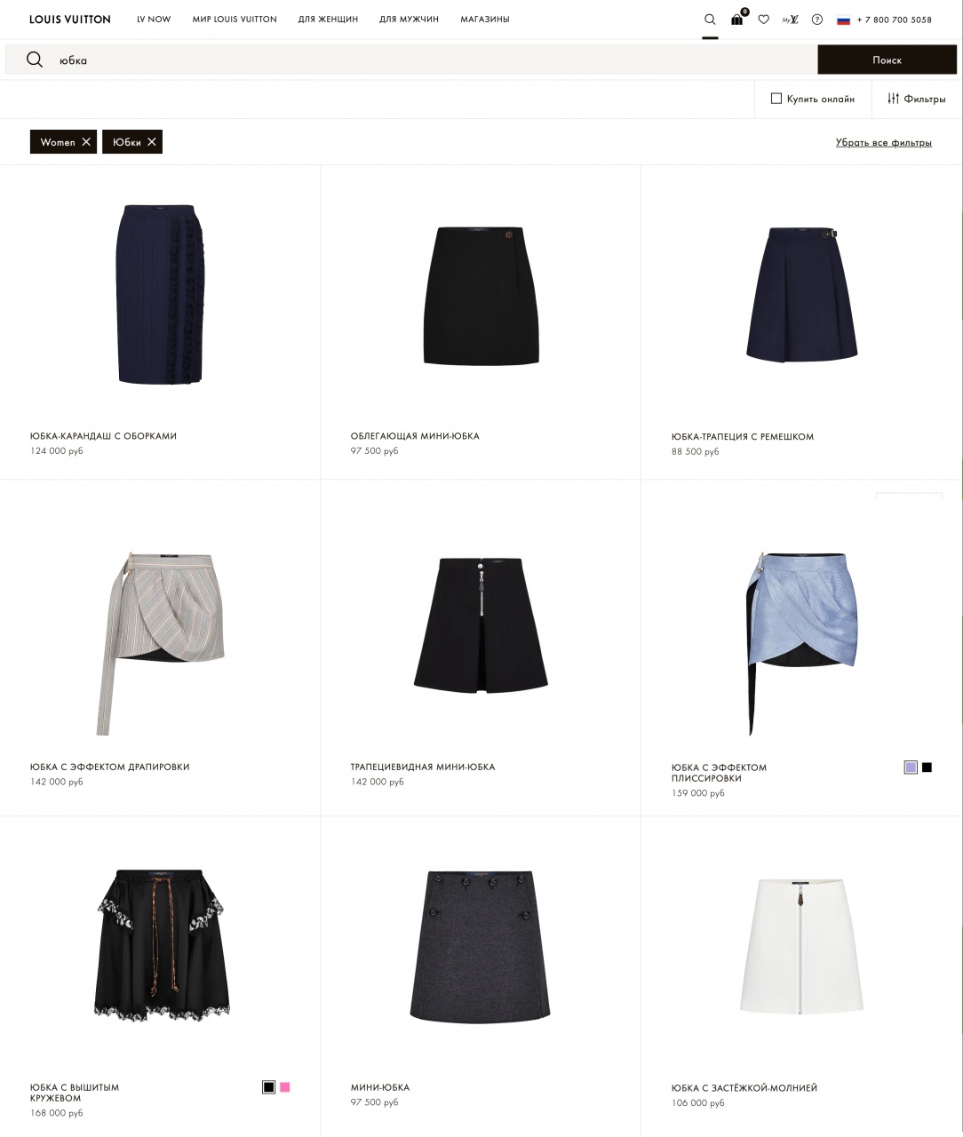Select lilac swatch for pleated-effect skirt
This screenshot has width=963, height=1137.
911,767
